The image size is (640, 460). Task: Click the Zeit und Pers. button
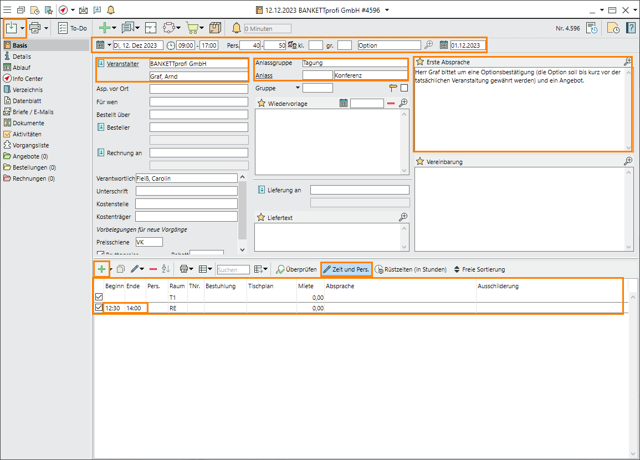click(x=346, y=269)
